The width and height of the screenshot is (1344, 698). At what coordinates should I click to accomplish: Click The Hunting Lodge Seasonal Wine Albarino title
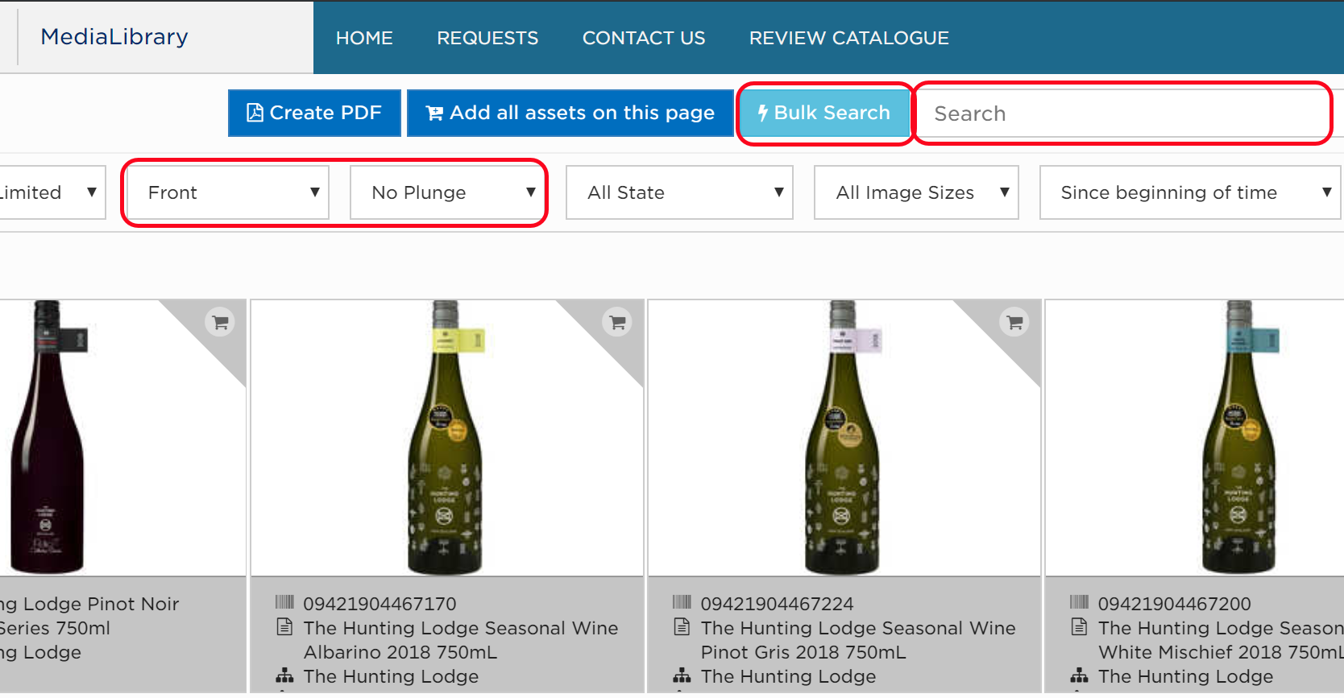[x=461, y=640]
